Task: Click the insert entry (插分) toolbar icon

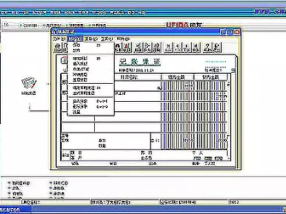Action: tap(138, 48)
